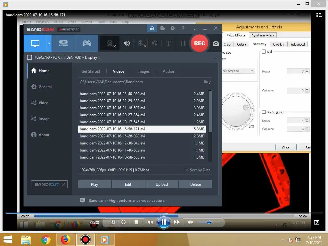
Task: Select Bandicam's screen recording mode monitor icon
Action: (35, 43)
